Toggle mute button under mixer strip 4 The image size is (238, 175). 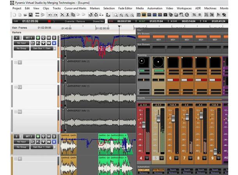pos(147,158)
